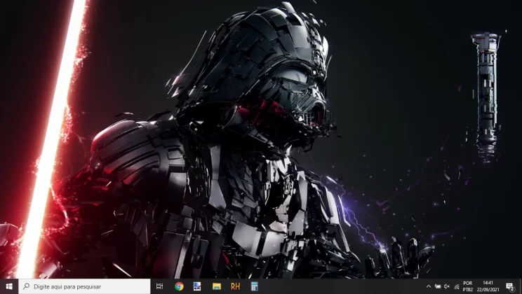Launch the RH application from the taskbar

click(235, 286)
